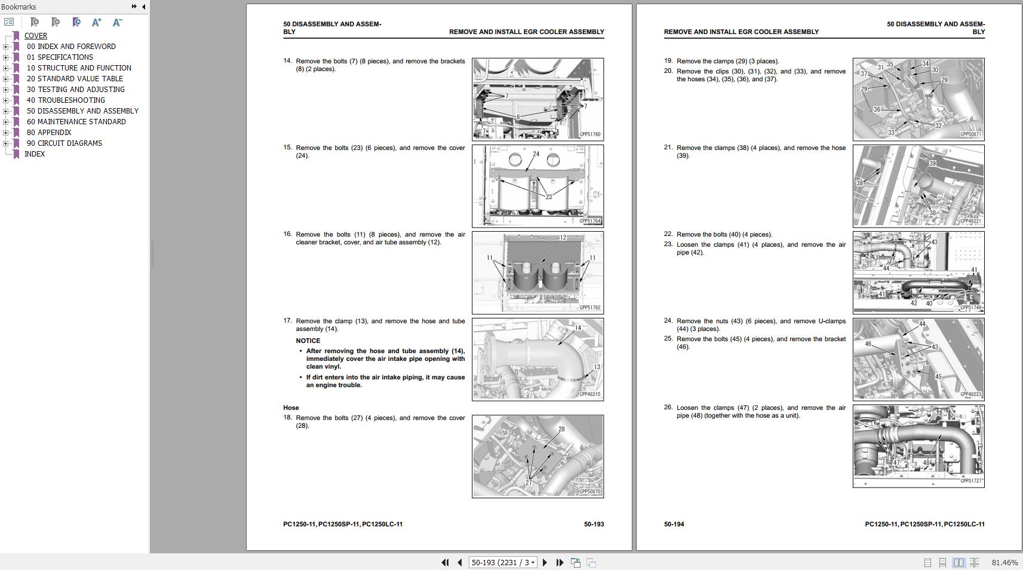Screen dimensions: 1023x570
Task: Increase bookmark font size with A+
Action: (96, 22)
